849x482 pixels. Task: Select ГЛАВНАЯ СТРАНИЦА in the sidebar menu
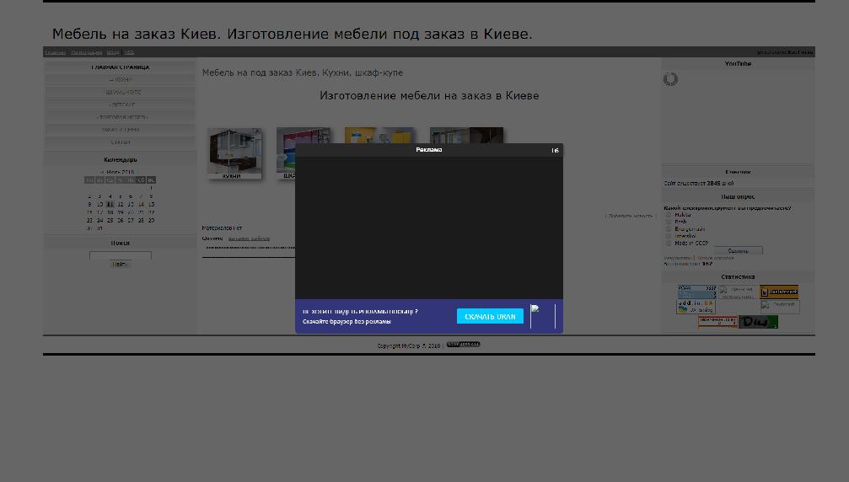[x=121, y=67]
